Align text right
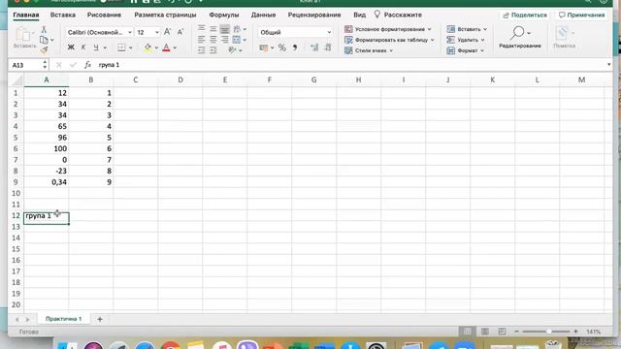The width and height of the screenshot is (621, 349). tap(224, 39)
